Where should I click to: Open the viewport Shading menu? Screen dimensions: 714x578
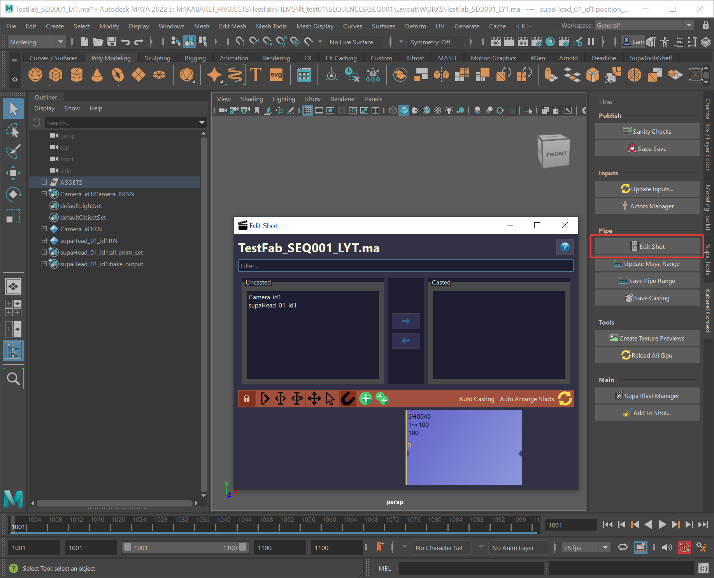[x=251, y=99]
